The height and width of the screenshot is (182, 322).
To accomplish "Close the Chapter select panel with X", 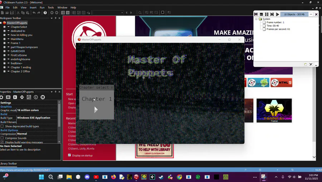I will (112, 87).
